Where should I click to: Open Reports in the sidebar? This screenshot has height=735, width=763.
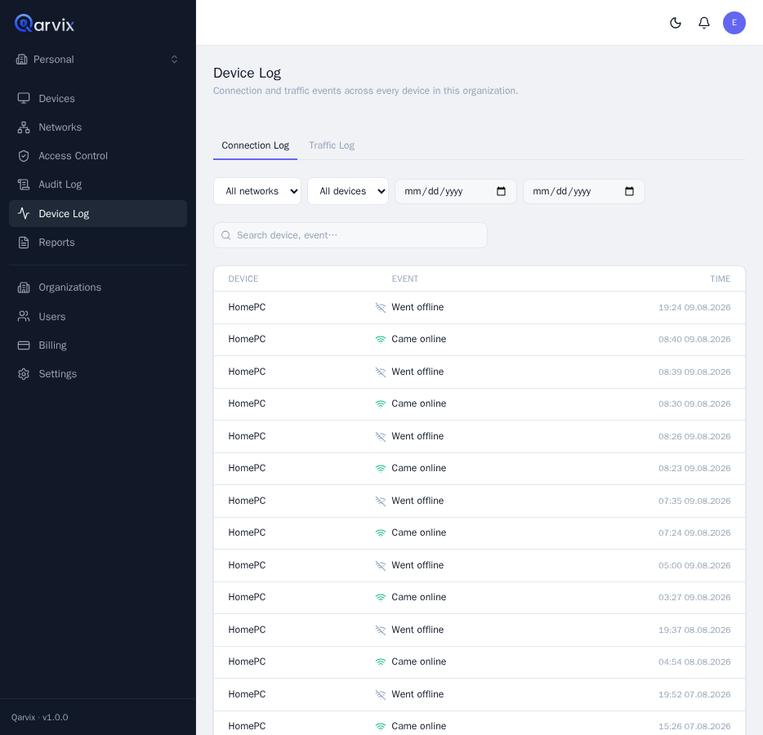click(x=98, y=243)
